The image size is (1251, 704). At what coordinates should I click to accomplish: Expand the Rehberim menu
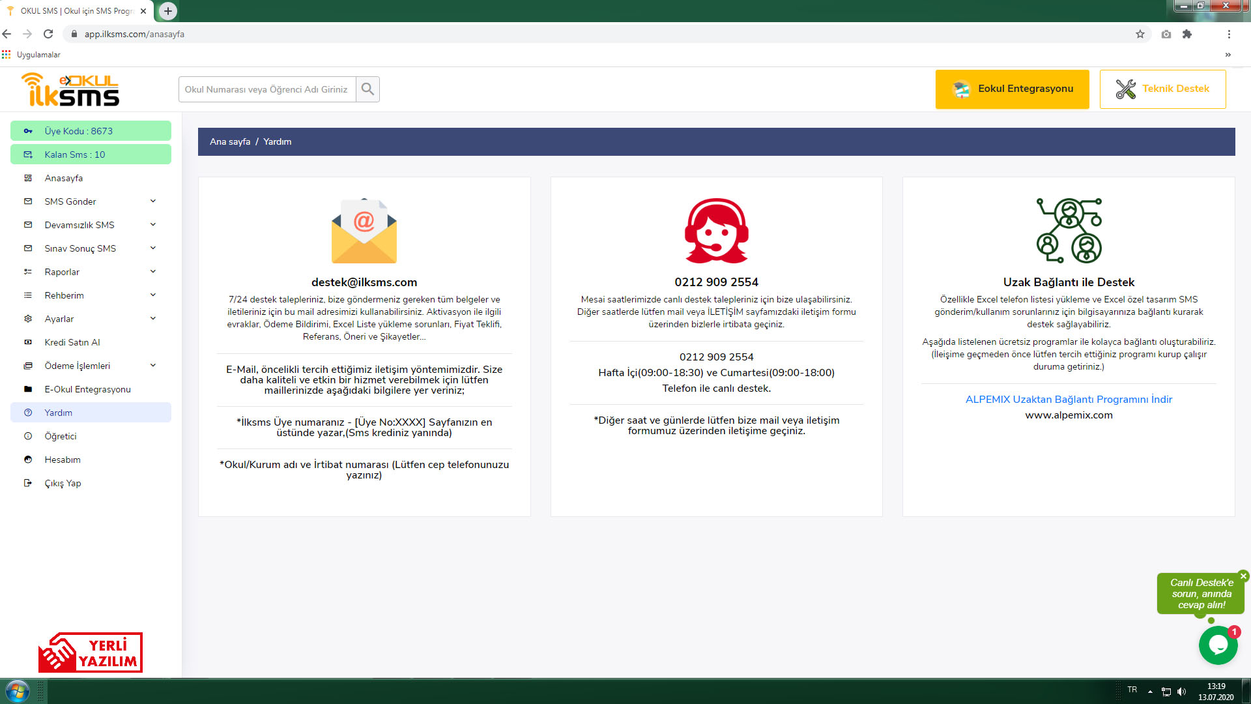pyautogui.click(x=153, y=295)
